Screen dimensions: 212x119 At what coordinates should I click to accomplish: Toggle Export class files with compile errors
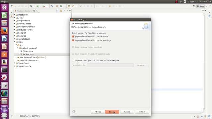pyautogui.click(x=73, y=37)
